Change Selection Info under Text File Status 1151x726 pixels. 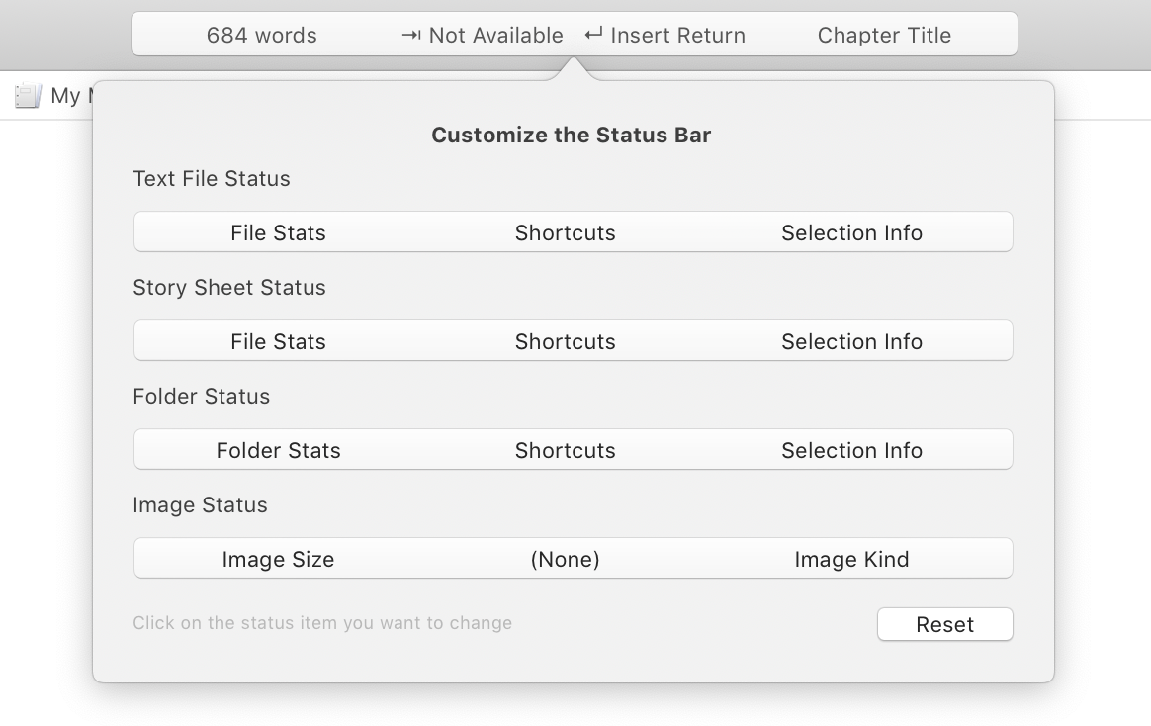[x=851, y=232]
